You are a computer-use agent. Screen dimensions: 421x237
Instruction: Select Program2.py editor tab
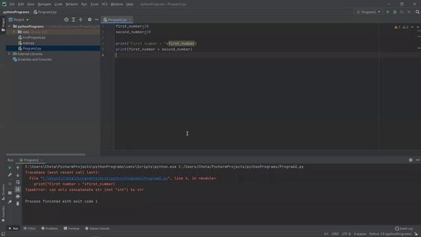point(117,20)
